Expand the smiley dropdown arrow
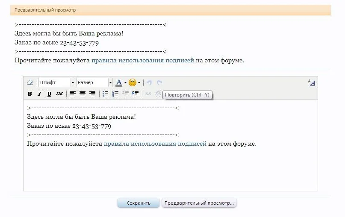 tap(139, 83)
